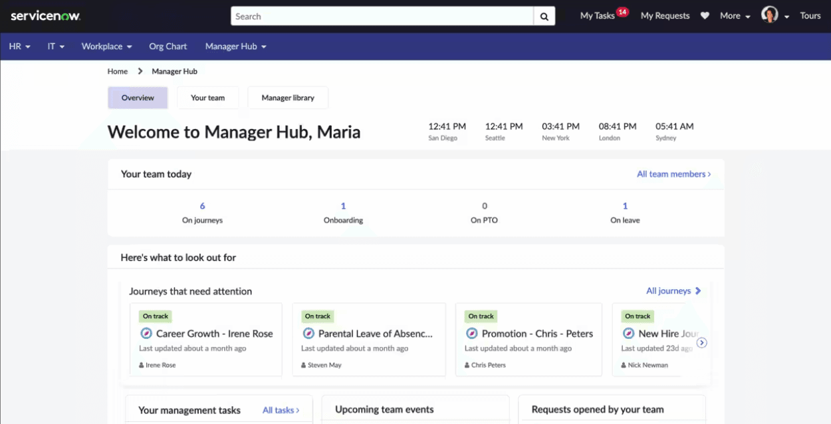Screen dimensions: 831x424
Task: Open the favorites heart icon
Action: 705,16
